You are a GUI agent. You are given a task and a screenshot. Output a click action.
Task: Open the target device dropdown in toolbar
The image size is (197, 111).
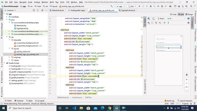(132, 6)
